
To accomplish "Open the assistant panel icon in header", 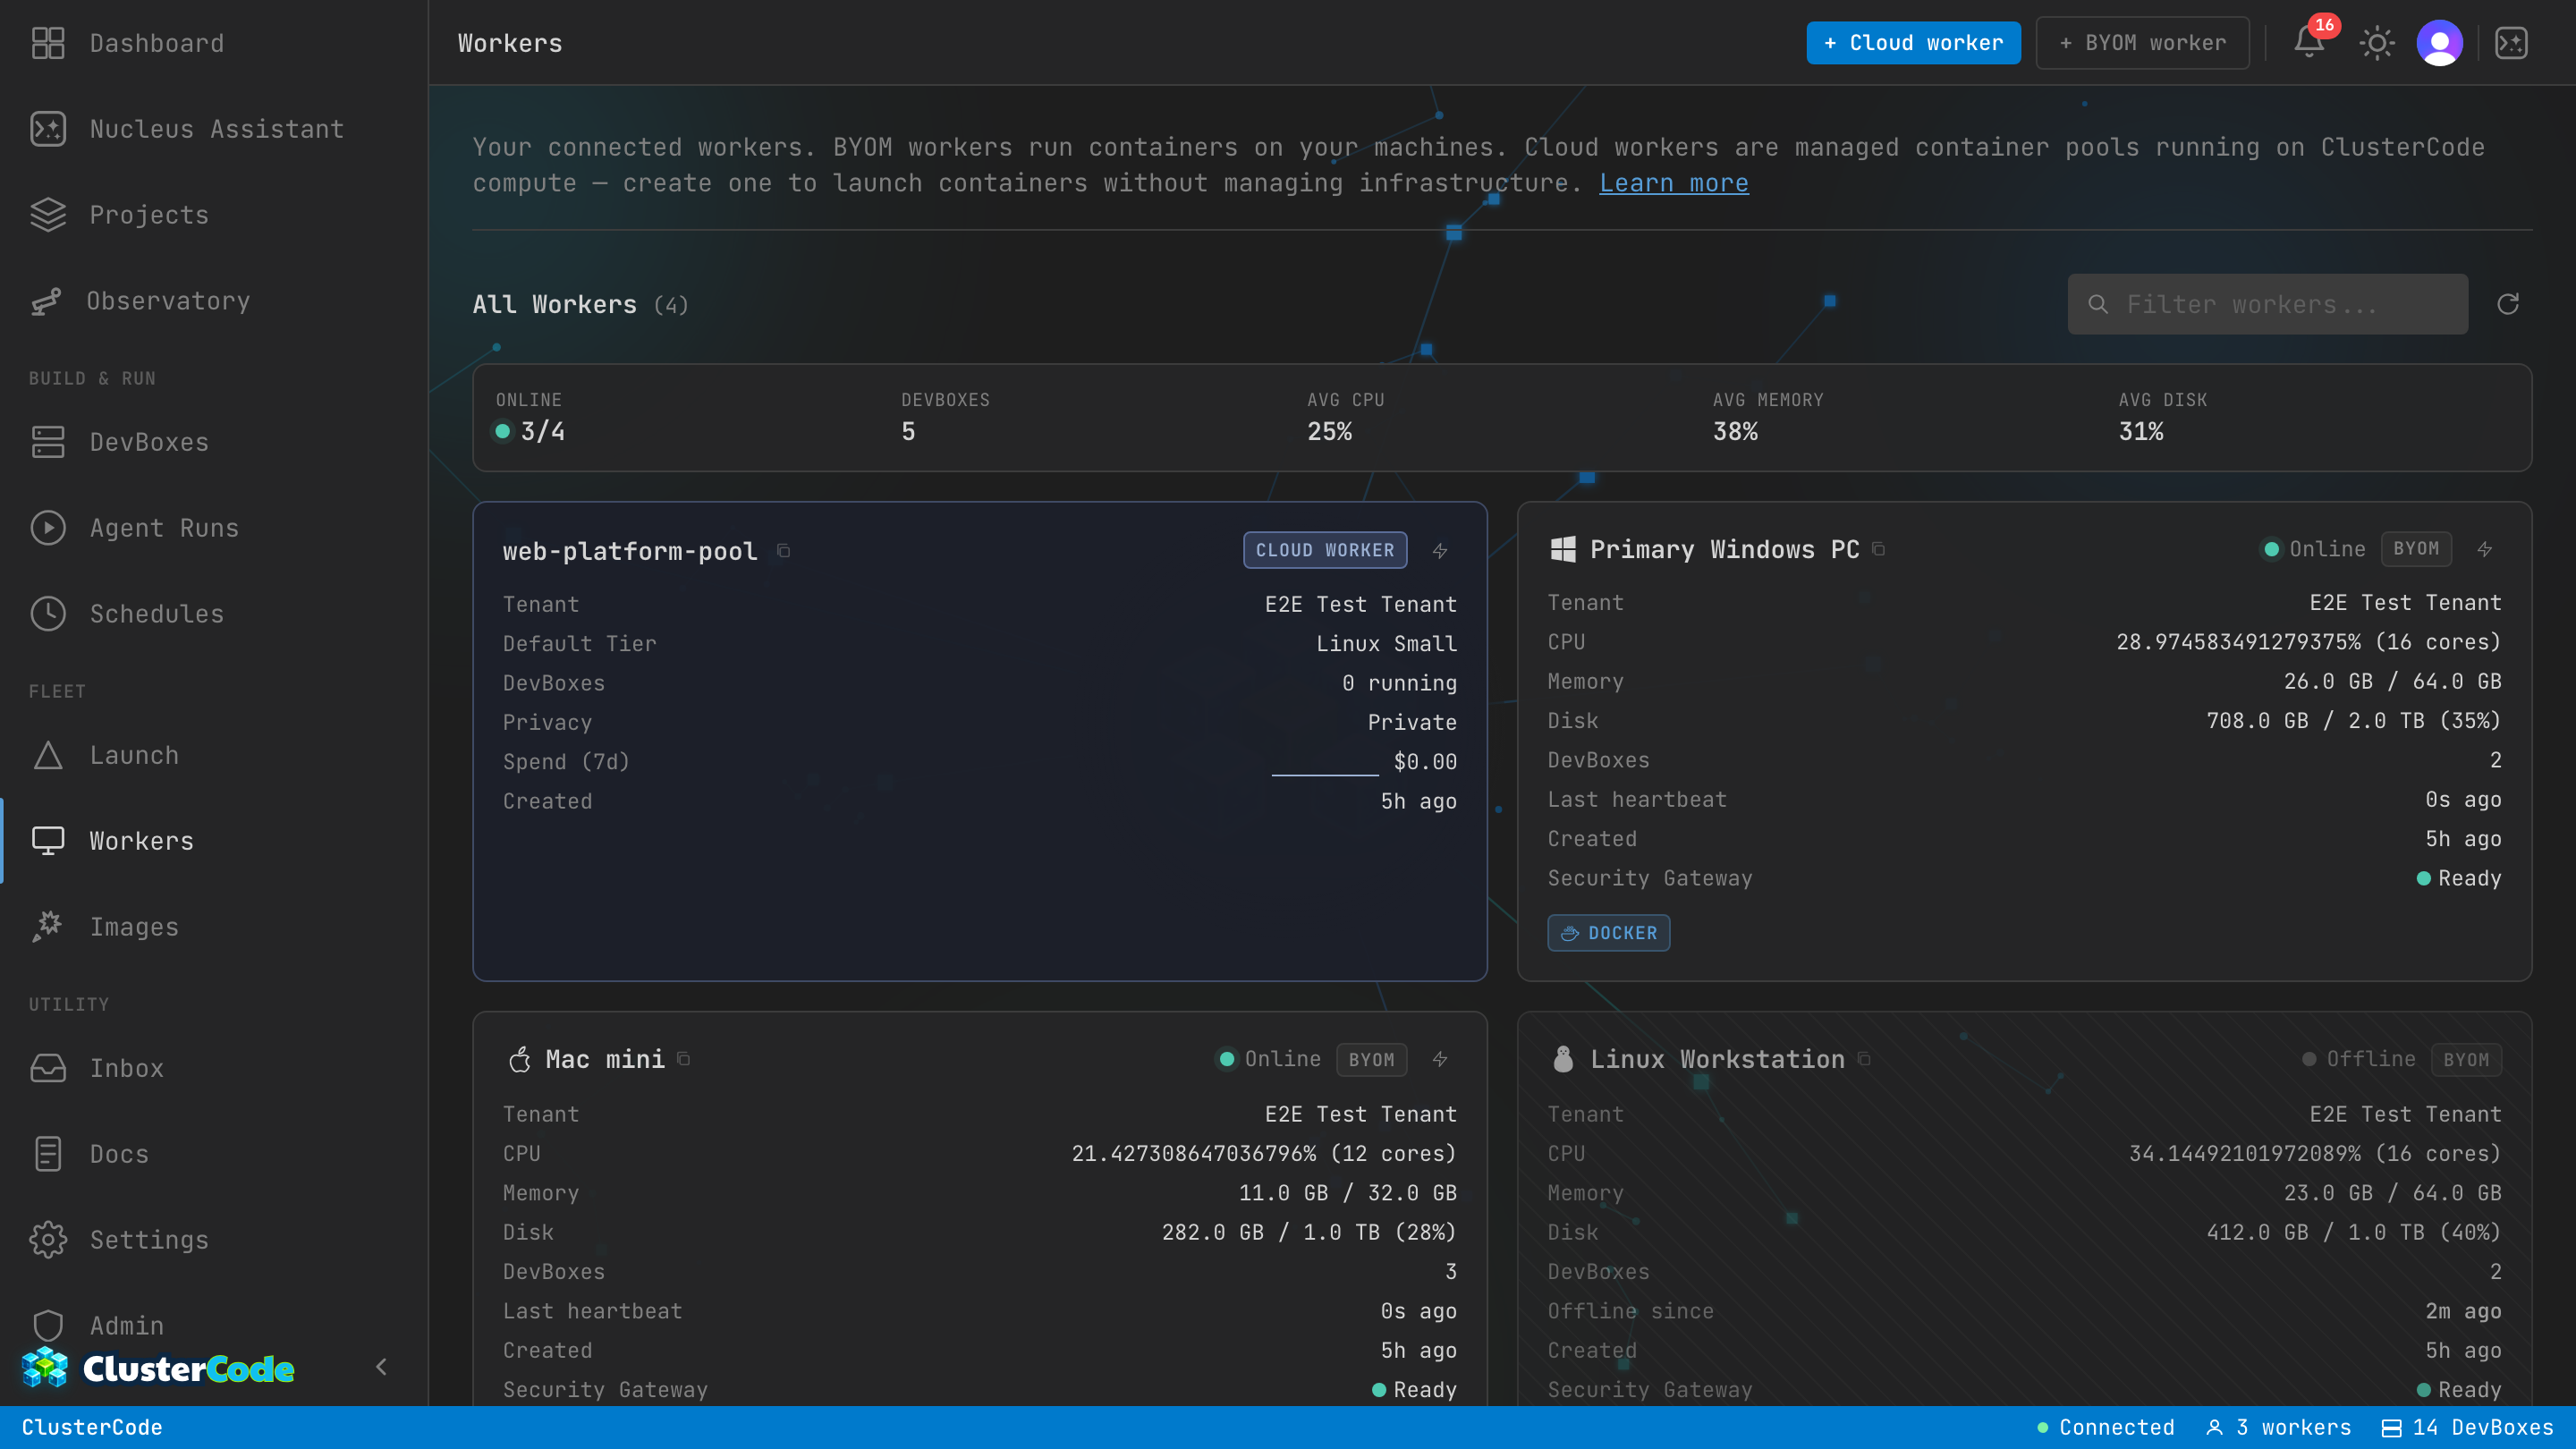I will 2511,42.
